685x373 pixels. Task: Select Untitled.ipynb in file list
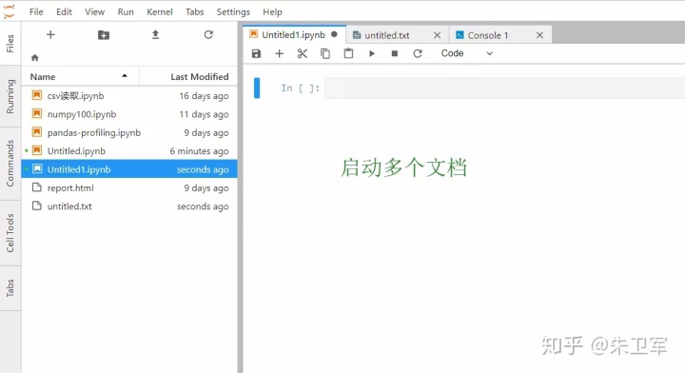pyautogui.click(x=129, y=150)
